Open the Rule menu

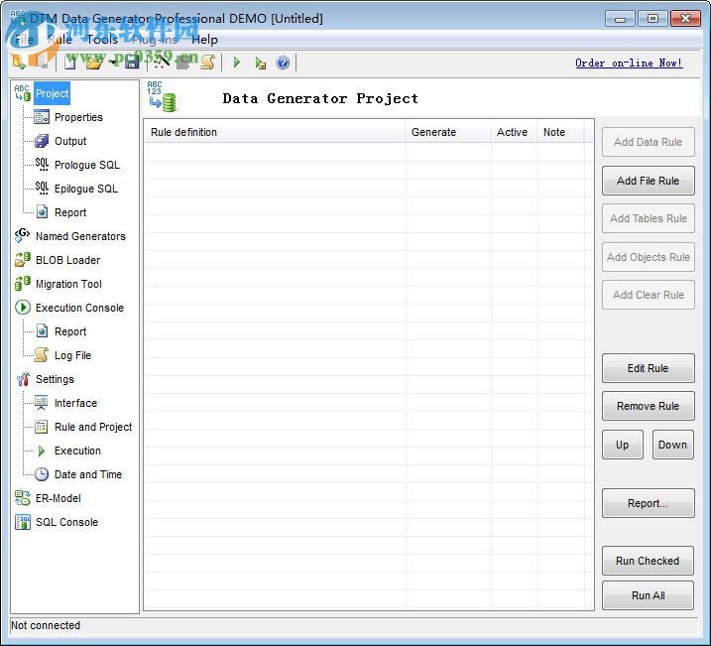pos(59,40)
